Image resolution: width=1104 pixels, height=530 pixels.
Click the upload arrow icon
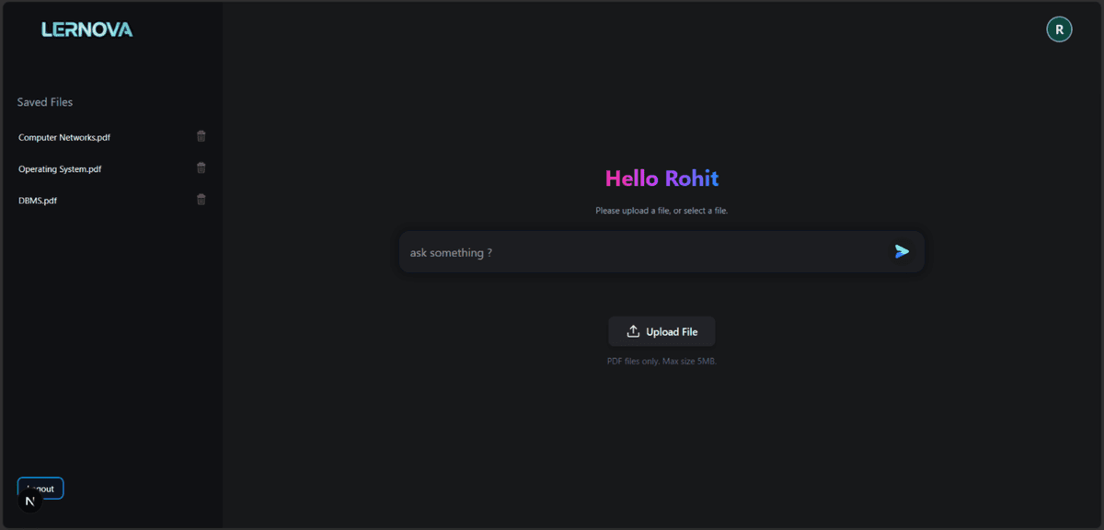[633, 331]
